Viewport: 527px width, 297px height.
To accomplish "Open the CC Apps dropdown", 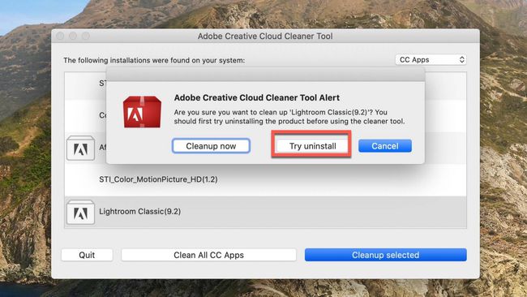I will click(x=431, y=59).
